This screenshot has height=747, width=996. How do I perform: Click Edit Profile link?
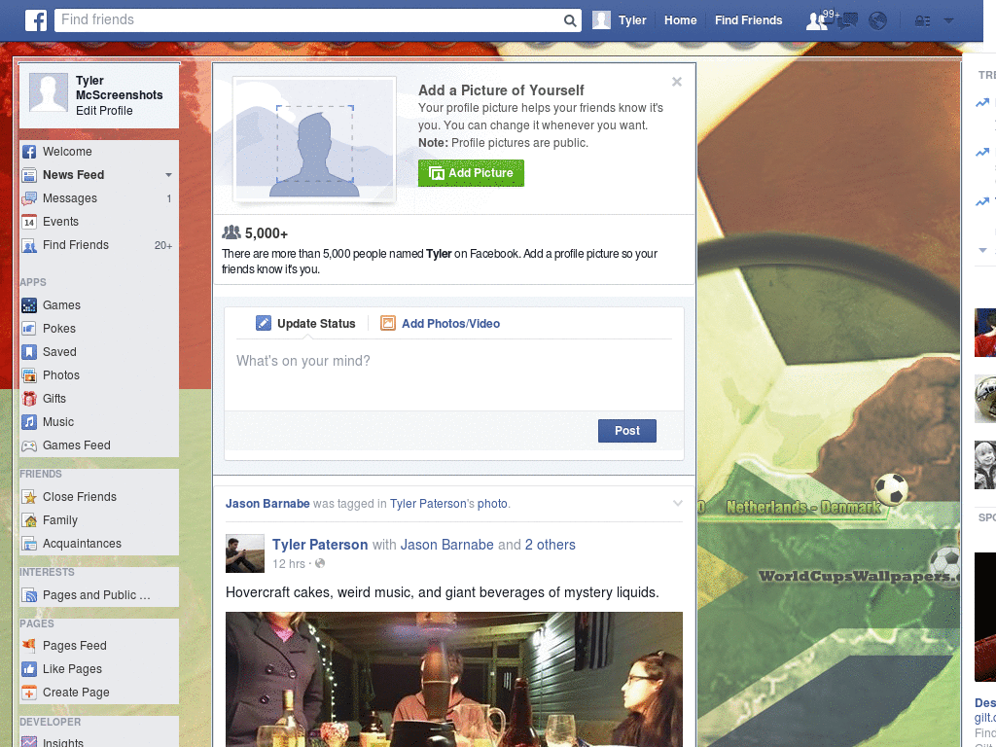(104, 111)
